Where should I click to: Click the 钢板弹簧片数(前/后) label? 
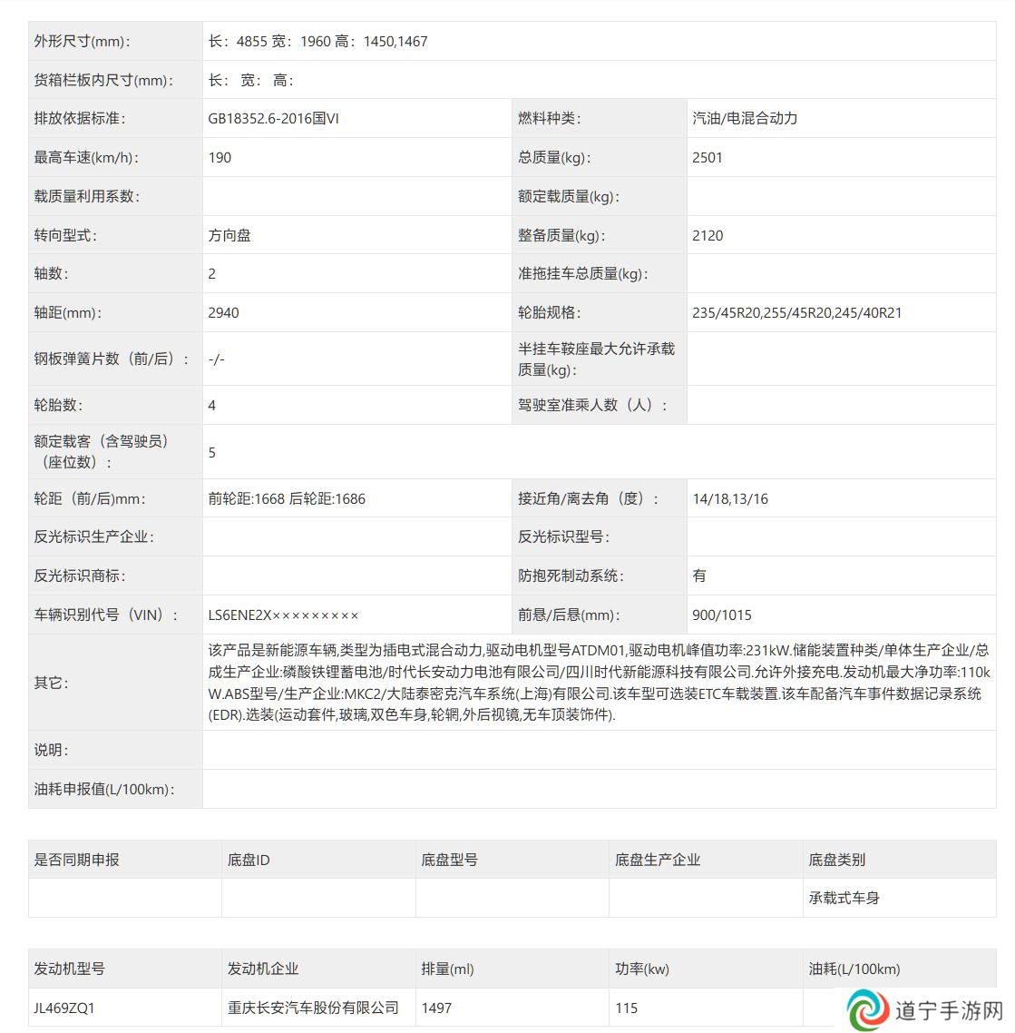112,359
